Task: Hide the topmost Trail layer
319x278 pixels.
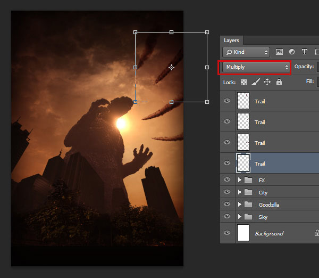Action: [x=227, y=101]
